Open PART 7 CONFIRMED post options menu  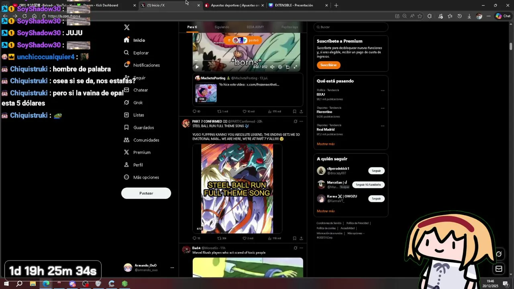[301, 121]
